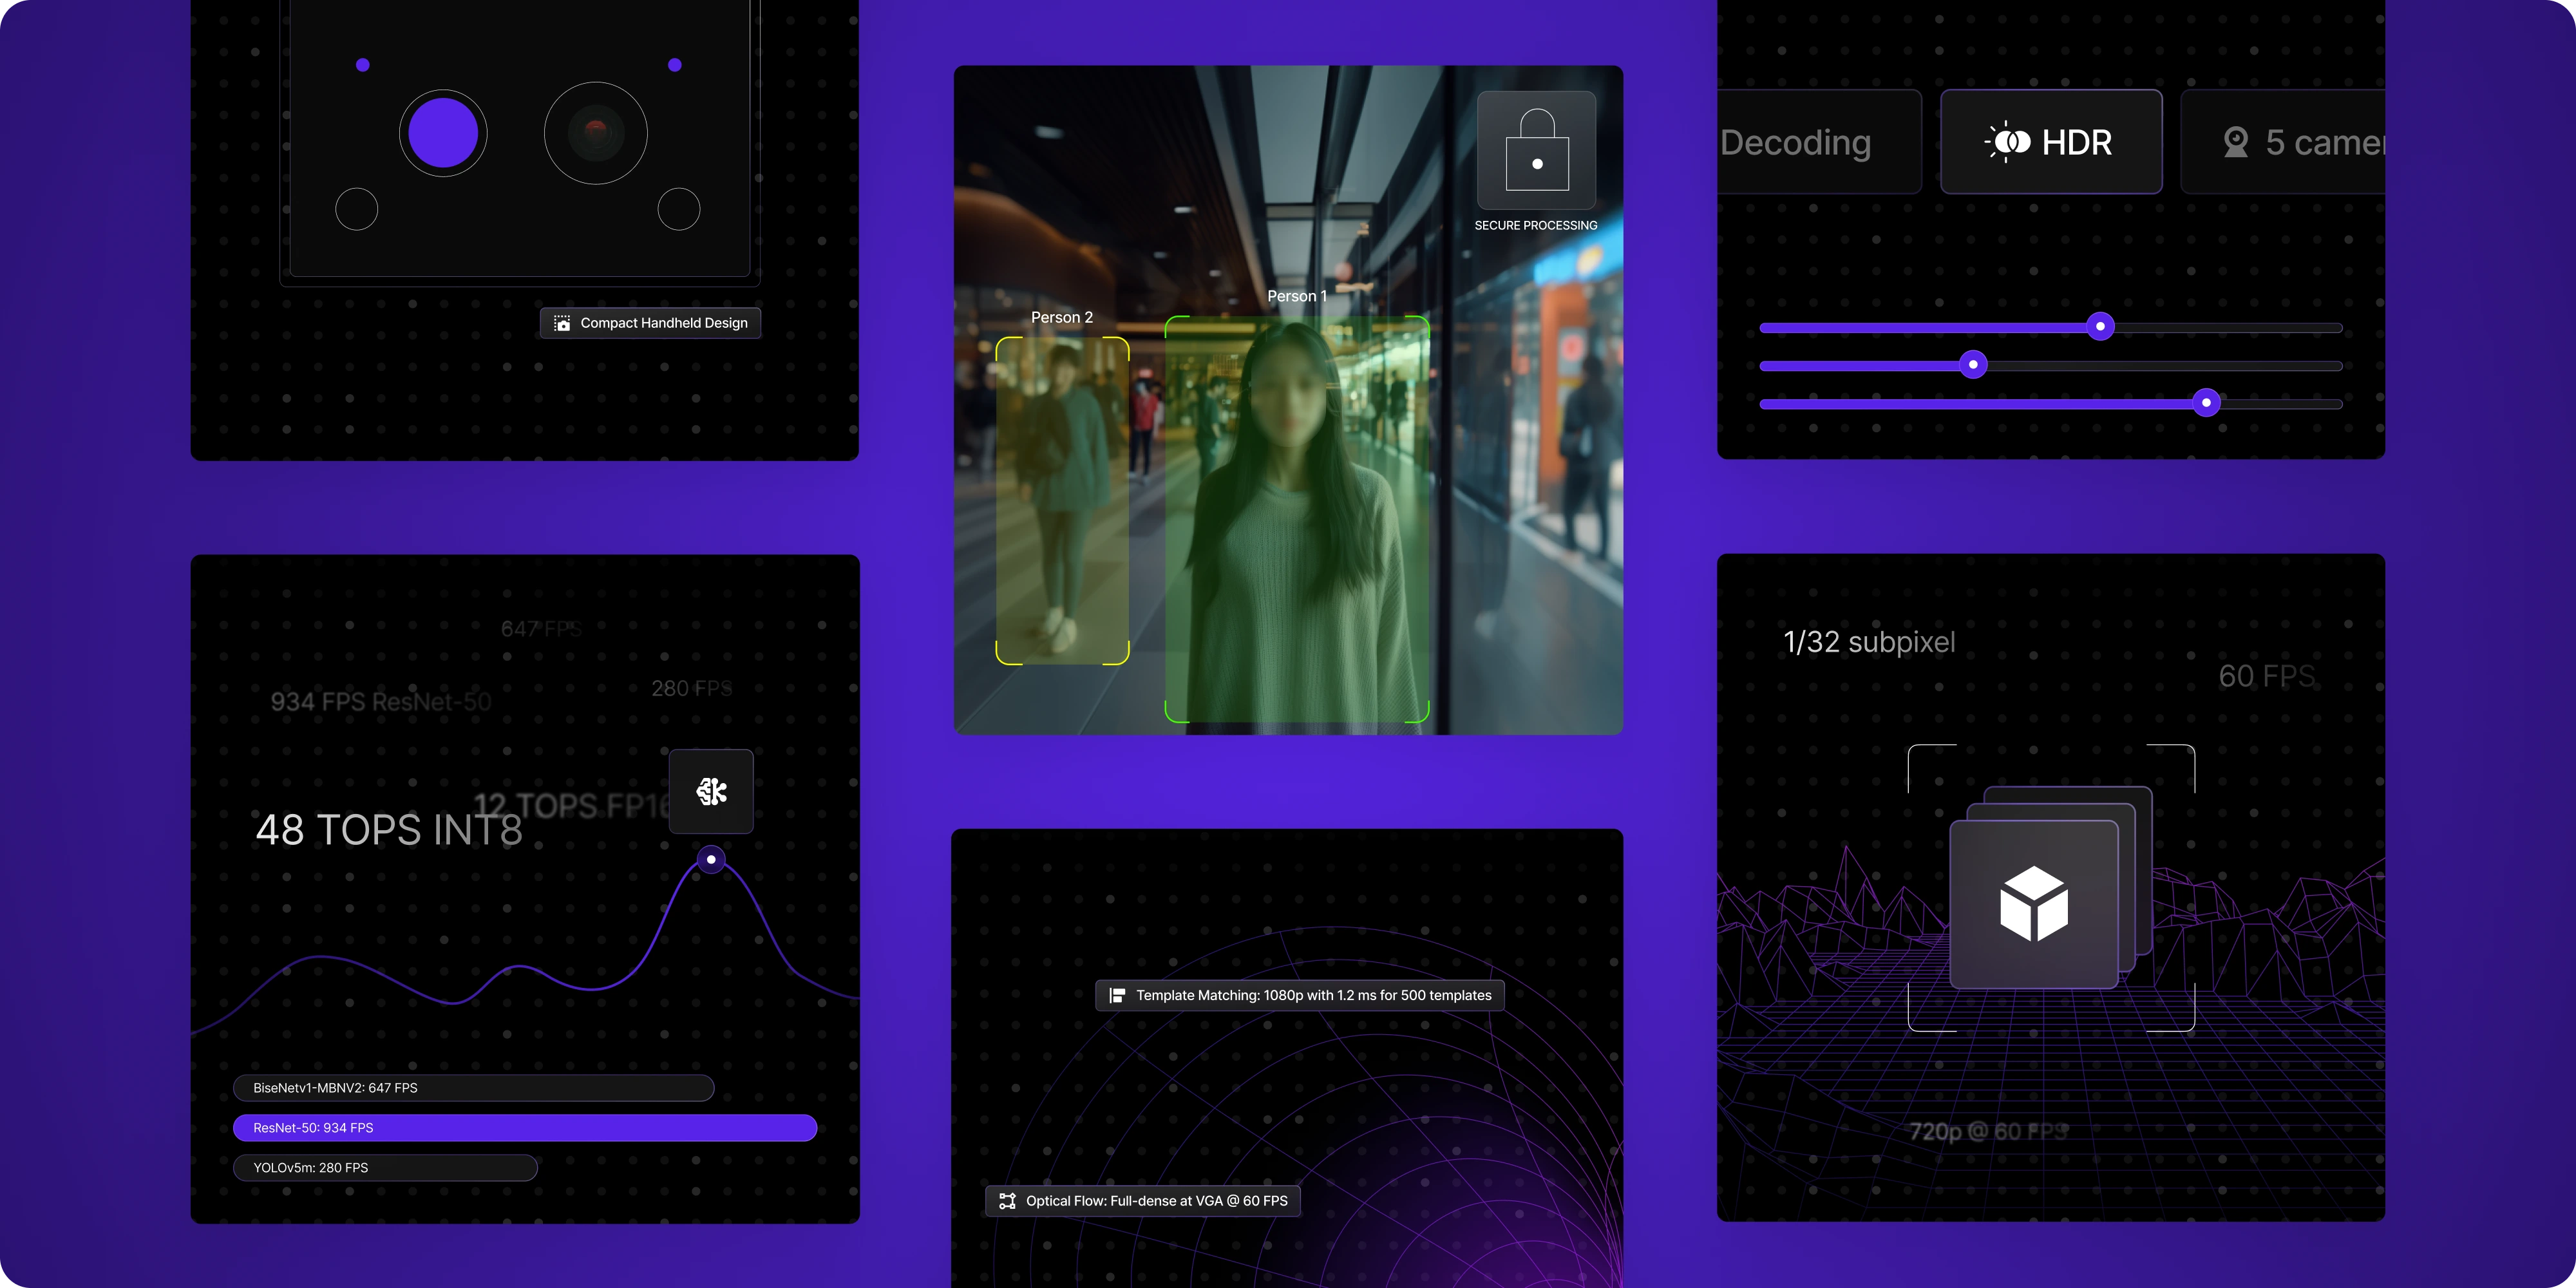
Task: Click the 1/32 subpixel text
Action: (x=1869, y=642)
